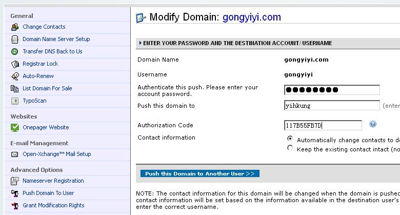Screen dimensions: 400x215
Task: Click the green Onepager Website checkmark icon
Action: 15,127
